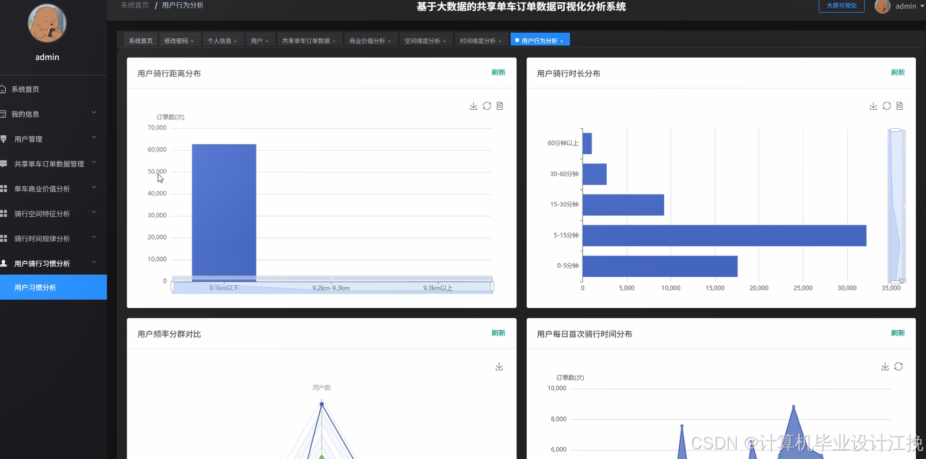
Task: Switch to the 时间维度分析 tab
Action: [x=477, y=40]
